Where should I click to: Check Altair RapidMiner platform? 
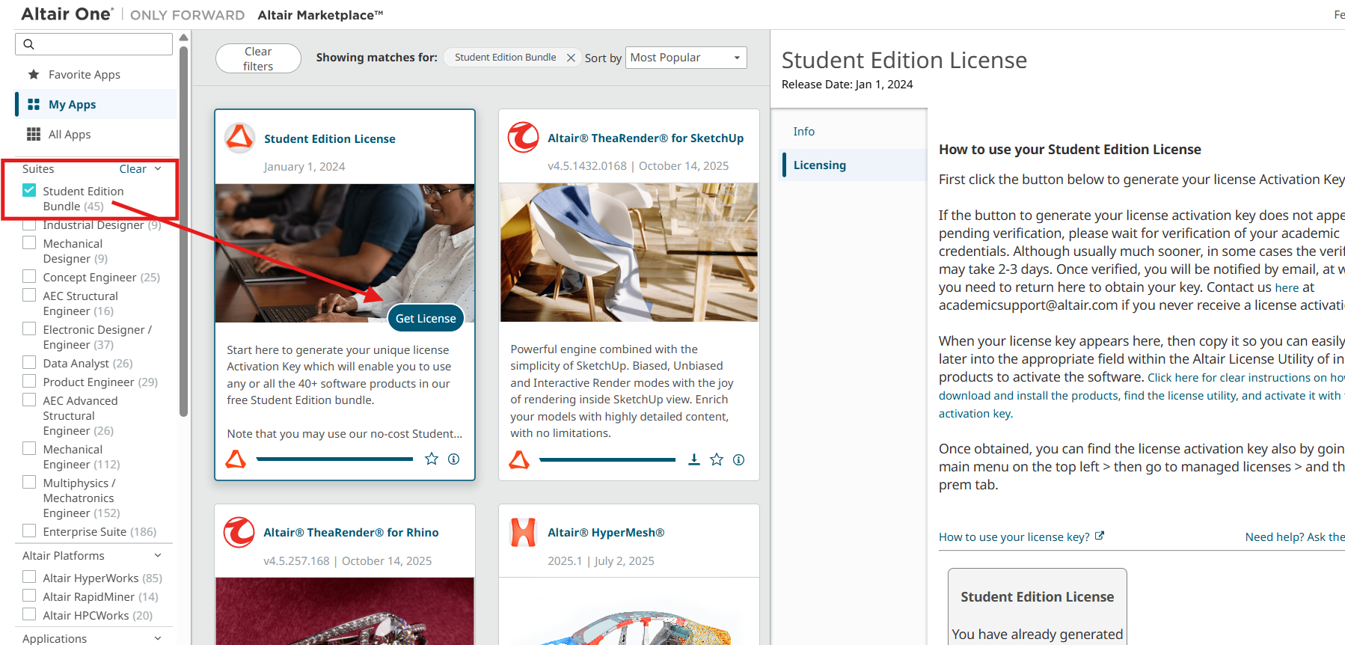click(29, 596)
